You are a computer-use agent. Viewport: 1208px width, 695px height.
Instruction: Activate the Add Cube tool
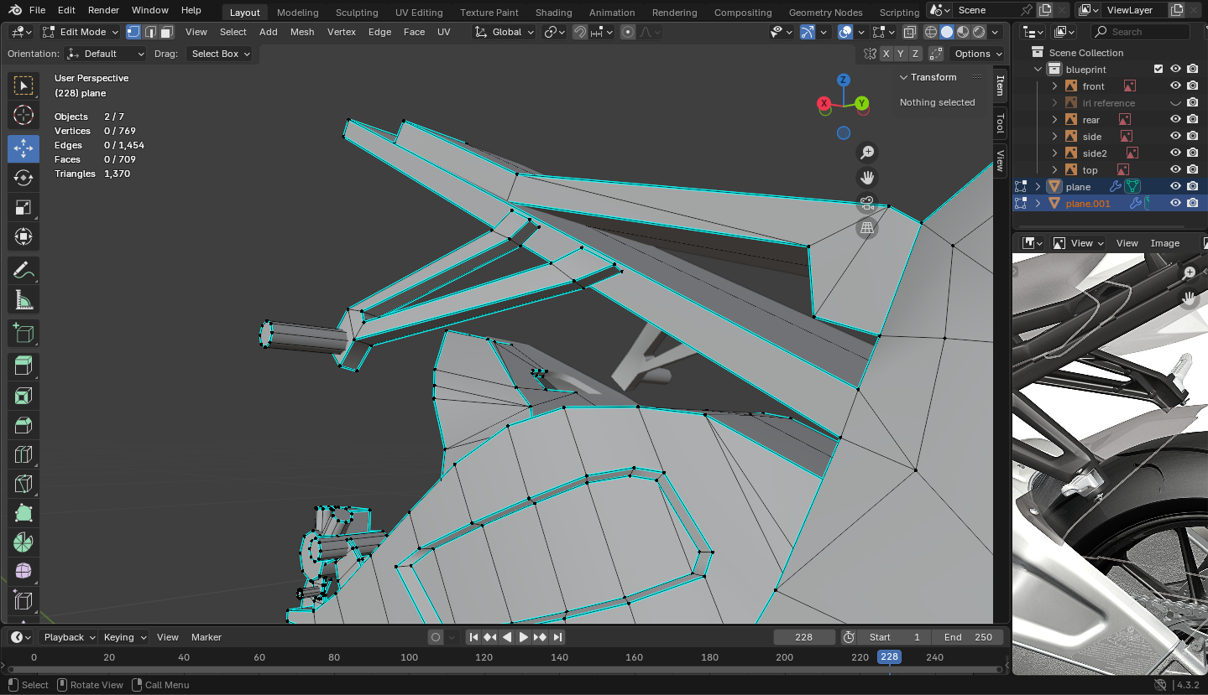pos(24,334)
